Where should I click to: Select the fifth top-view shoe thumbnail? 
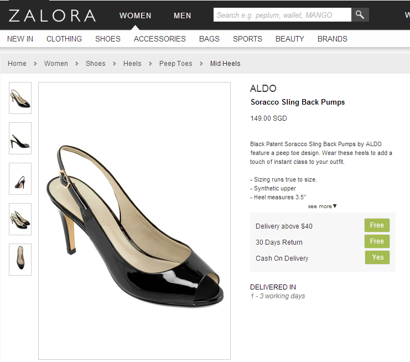click(20, 260)
